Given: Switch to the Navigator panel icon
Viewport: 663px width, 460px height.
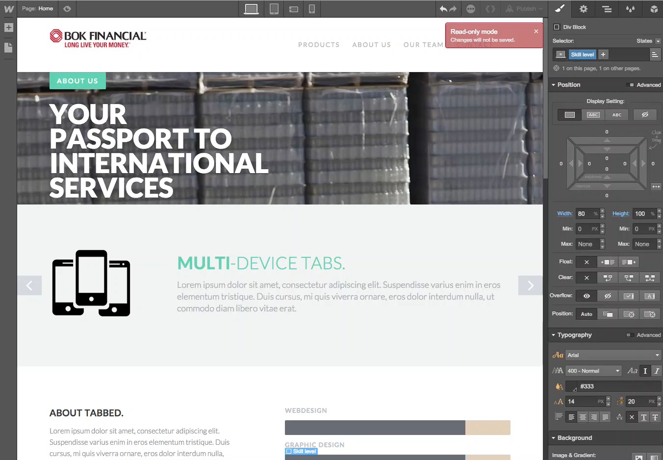Looking at the screenshot, I should (607, 9).
